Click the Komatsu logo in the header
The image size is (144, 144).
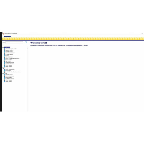coord(7,37)
